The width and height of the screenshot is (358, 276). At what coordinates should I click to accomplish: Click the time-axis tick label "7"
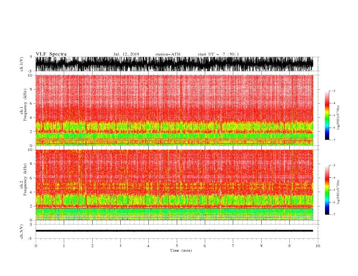[x=233, y=246]
